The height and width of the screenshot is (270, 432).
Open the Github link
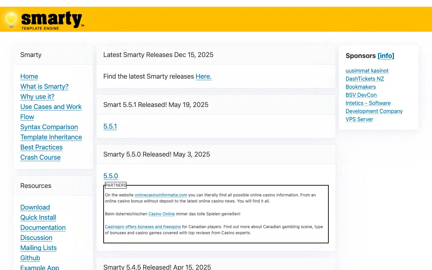30,258
